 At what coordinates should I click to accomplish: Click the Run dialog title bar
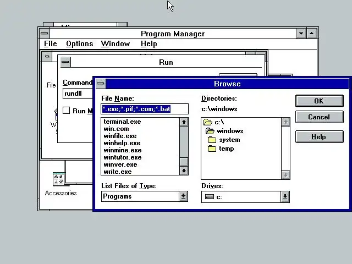pos(166,62)
